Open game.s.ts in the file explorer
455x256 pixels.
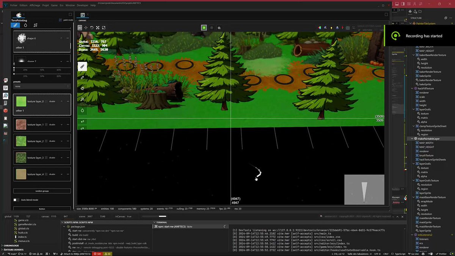tap(24, 220)
